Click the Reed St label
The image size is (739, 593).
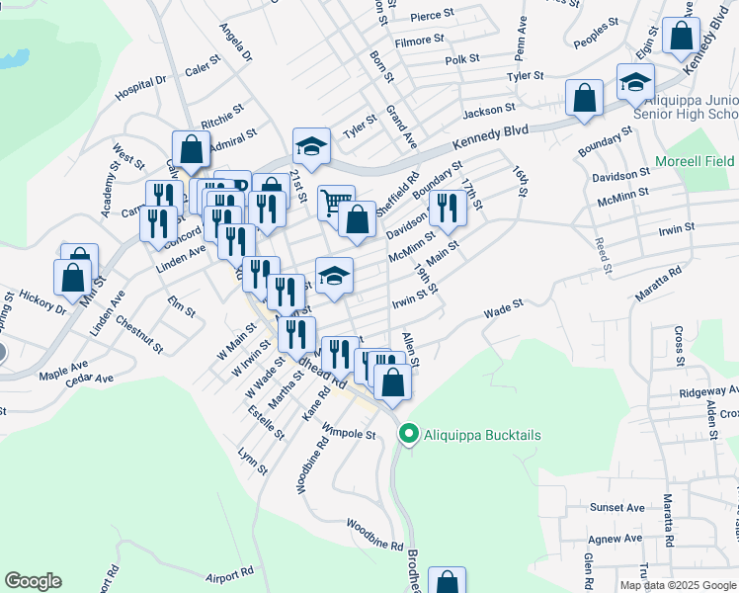[604, 256]
